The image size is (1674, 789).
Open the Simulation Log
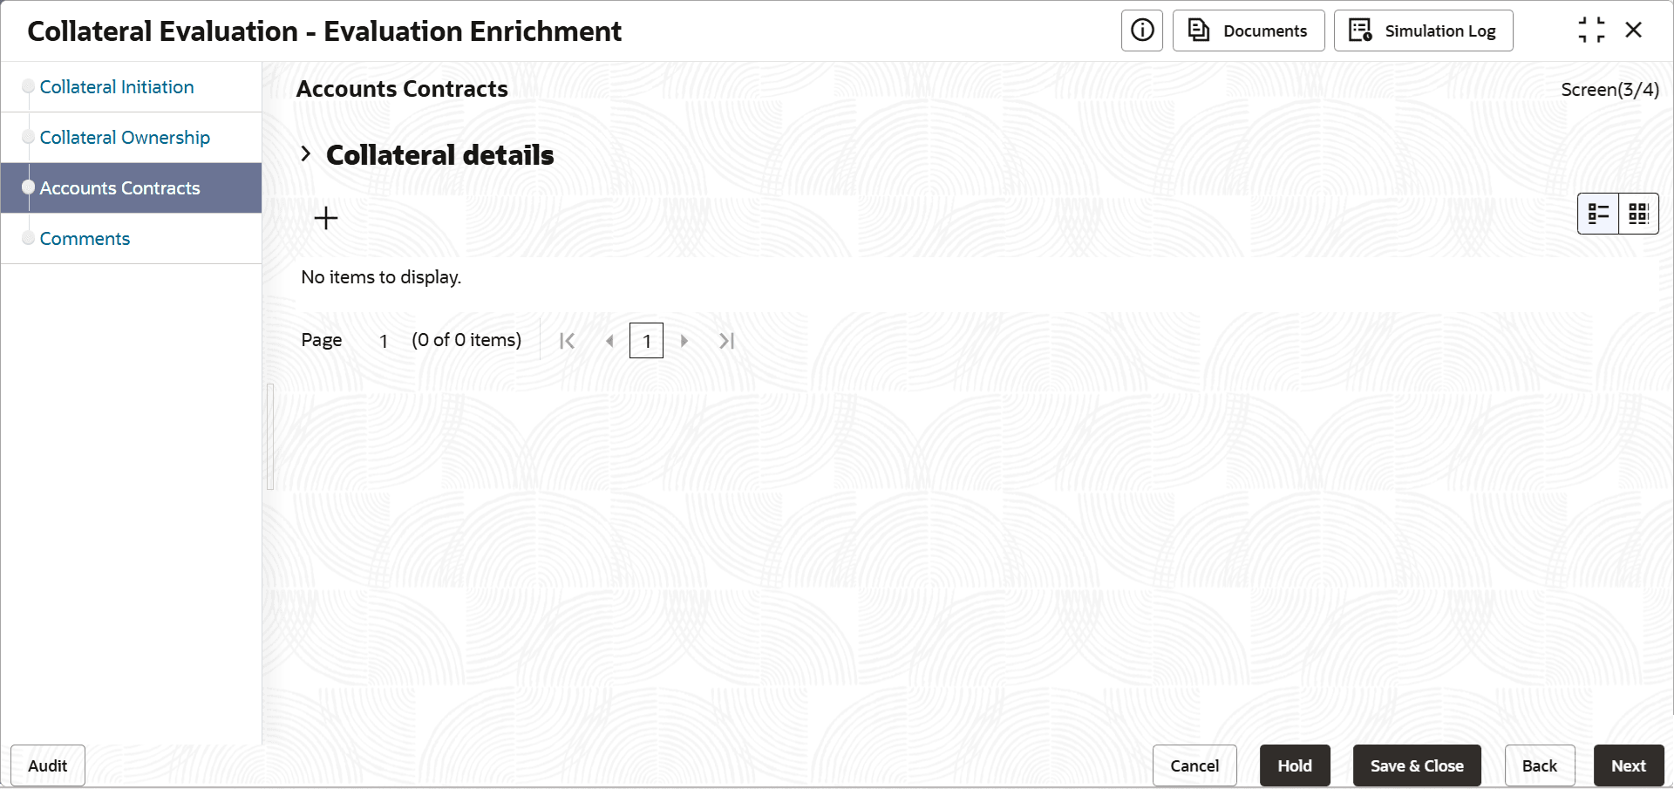click(x=1423, y=31)
